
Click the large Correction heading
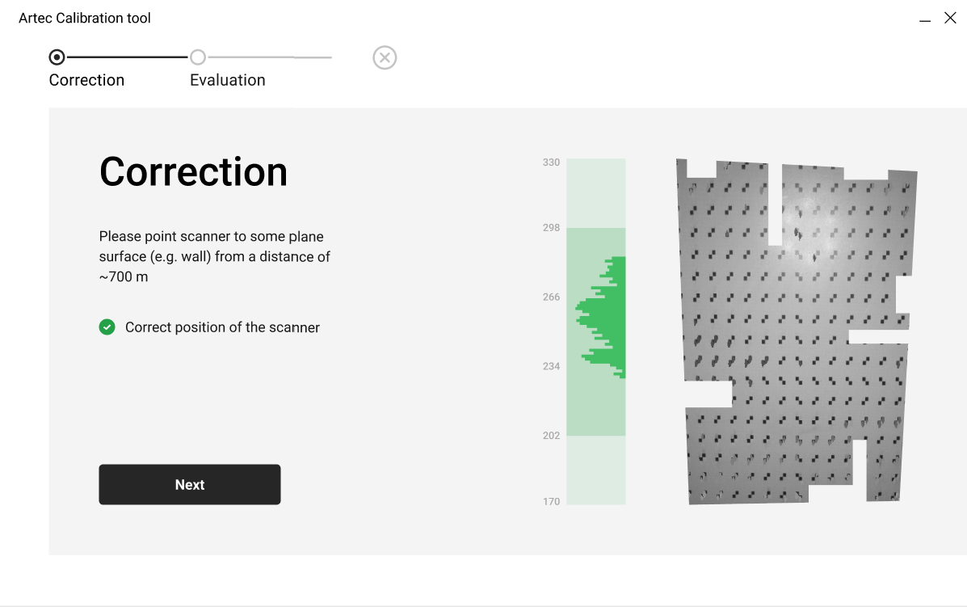tap(193, 172)
